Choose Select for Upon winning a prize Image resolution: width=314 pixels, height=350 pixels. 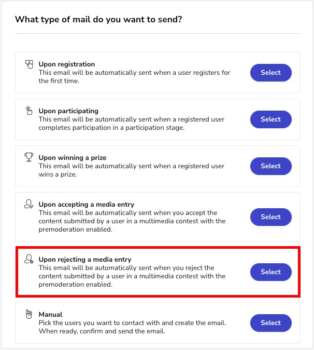271,166
